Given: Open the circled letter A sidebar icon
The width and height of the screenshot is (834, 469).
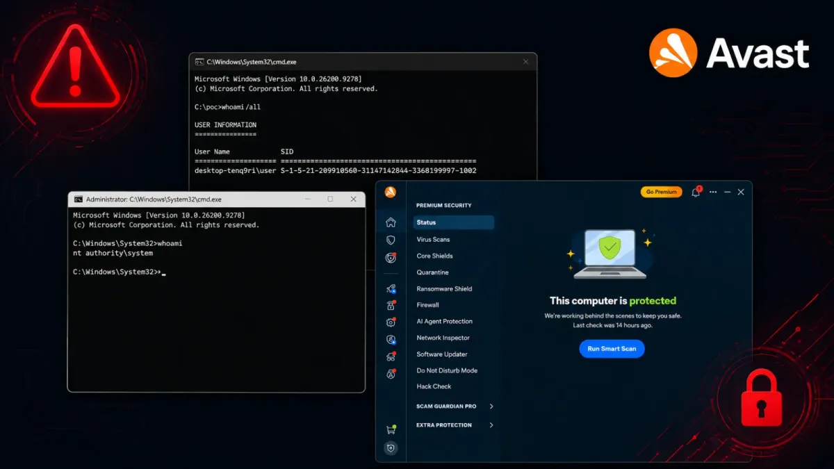Looking at the screenshot, I should point(391,374).
